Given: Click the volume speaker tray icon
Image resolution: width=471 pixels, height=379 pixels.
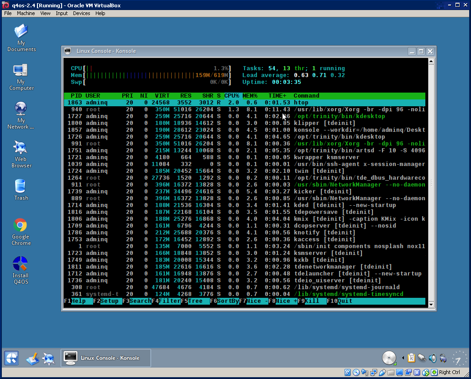Looking at the screenshot, I should pyautogui.click(x=432, y=358).
